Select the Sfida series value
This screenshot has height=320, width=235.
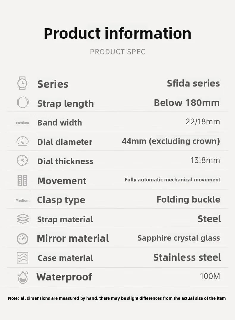[x=193, y=83]
